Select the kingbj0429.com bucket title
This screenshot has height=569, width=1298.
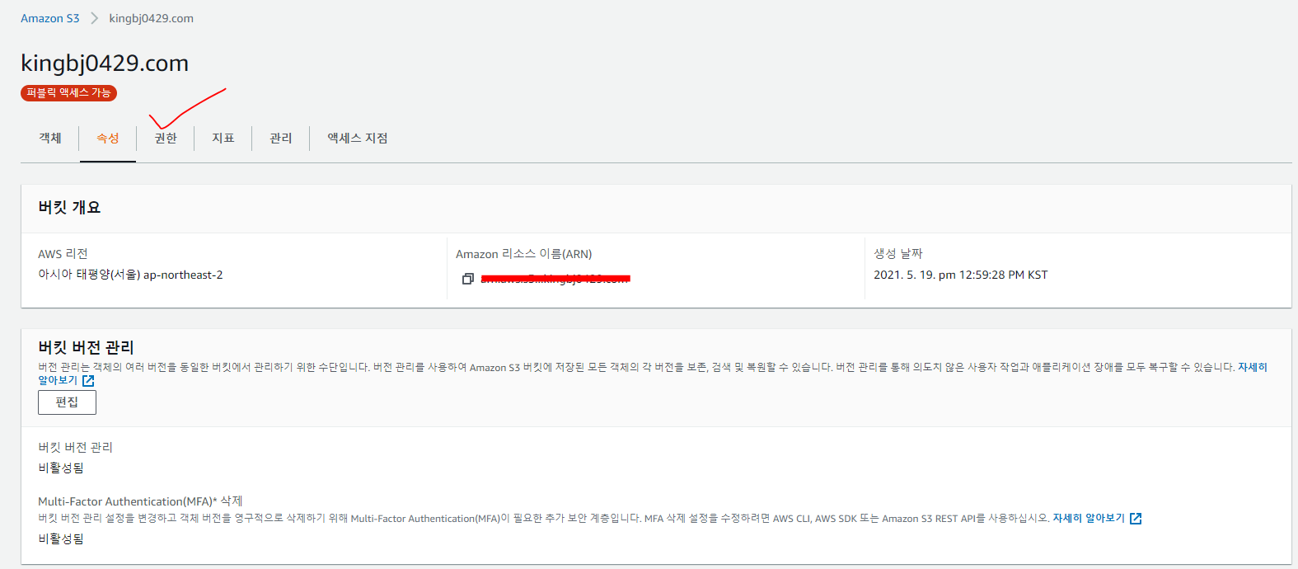point(105,63)
